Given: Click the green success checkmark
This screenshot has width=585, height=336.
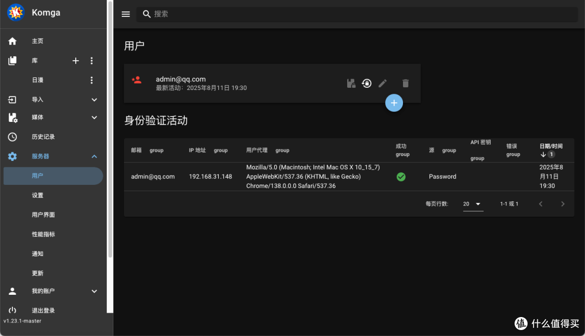Looking at the screenshot, I should click(401, 177).
